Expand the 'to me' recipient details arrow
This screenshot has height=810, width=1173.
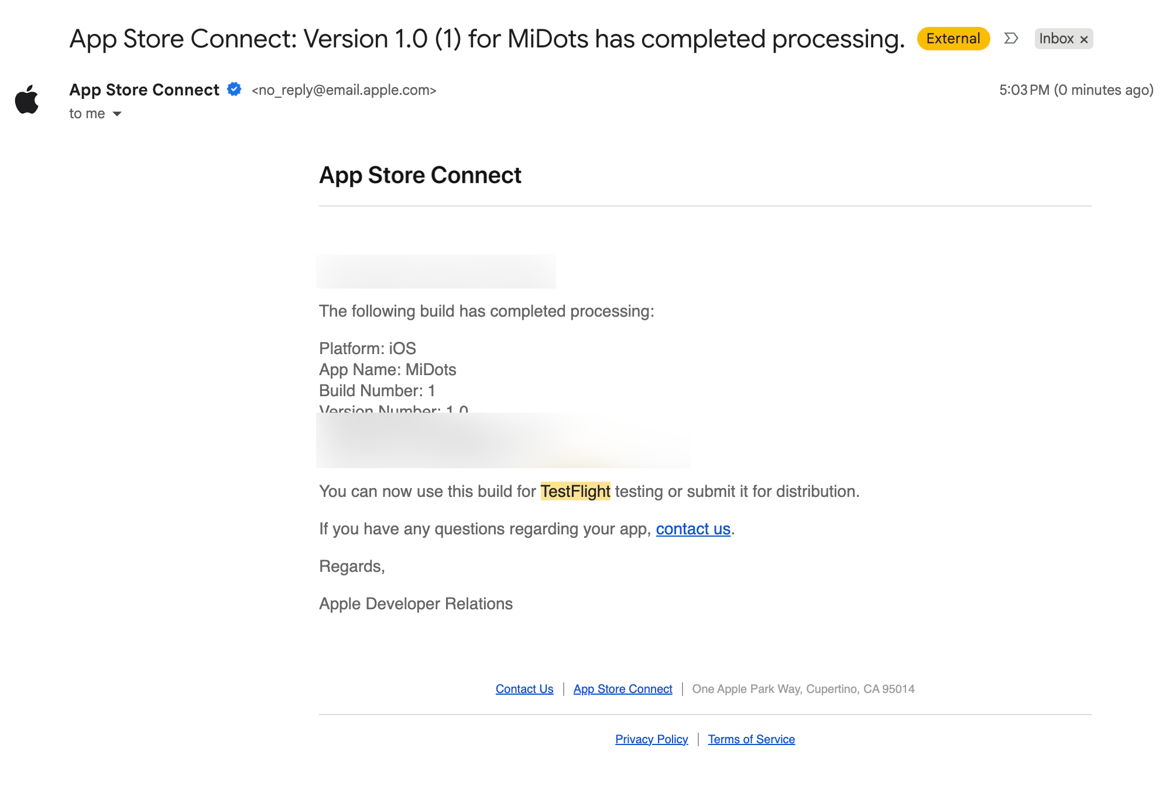pos(117,114)
